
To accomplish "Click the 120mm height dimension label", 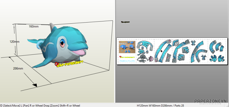I will click(x=15, y=42).
